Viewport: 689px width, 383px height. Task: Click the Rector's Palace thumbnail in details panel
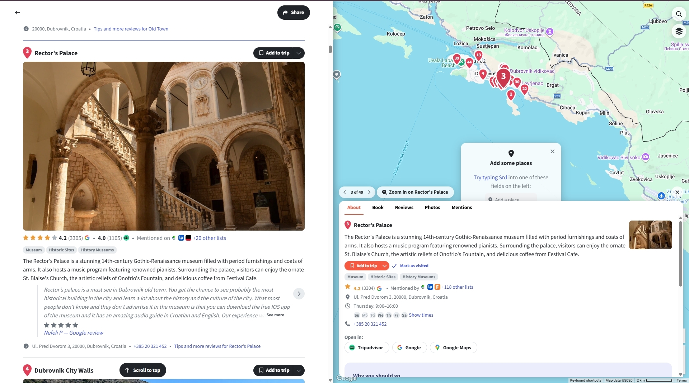pyautogui.click(x=650, y=235)
